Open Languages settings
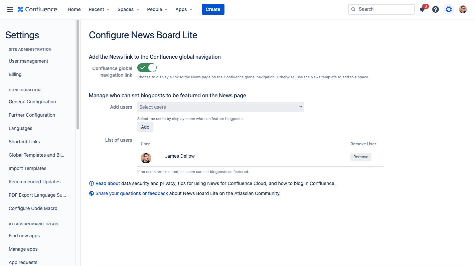This screenshot has height=266, width=475. tap(20, 128)
